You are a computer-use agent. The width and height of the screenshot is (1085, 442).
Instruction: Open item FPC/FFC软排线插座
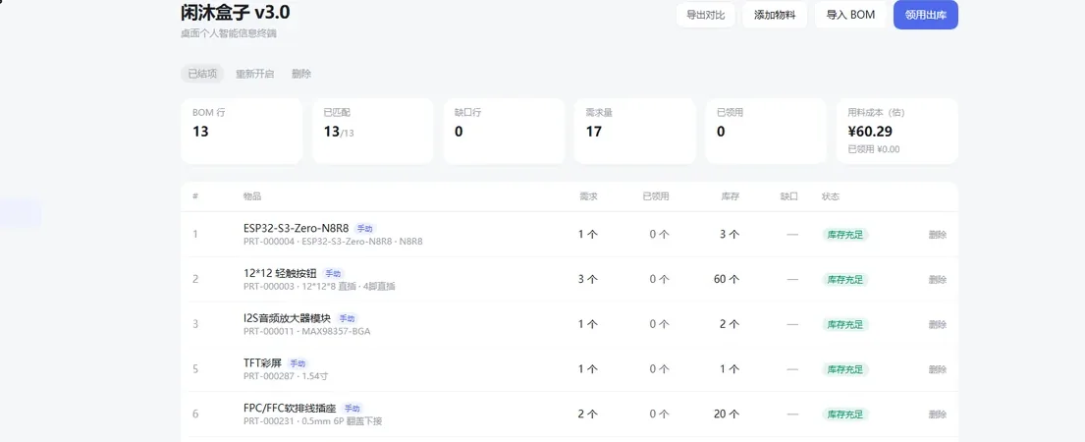291,408
